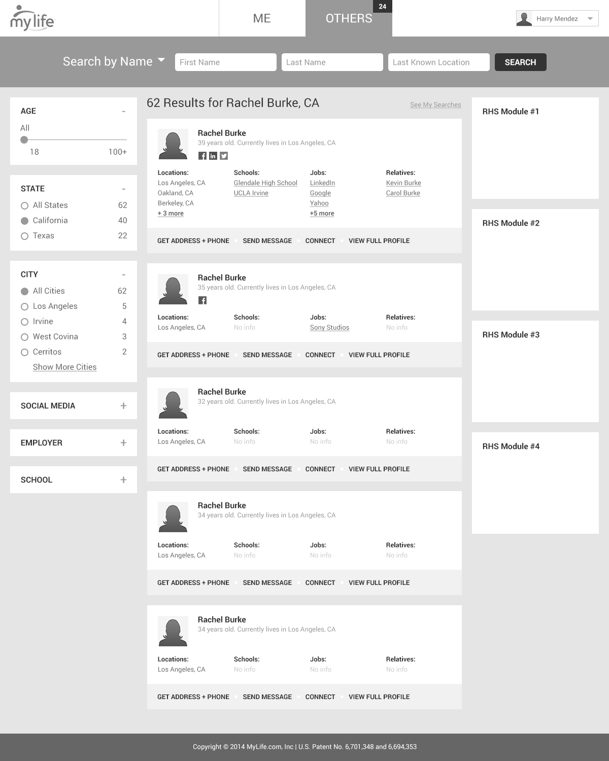
Task: Click profile photo of 32-year-old Rachel Burke
Action: (173, 403)
